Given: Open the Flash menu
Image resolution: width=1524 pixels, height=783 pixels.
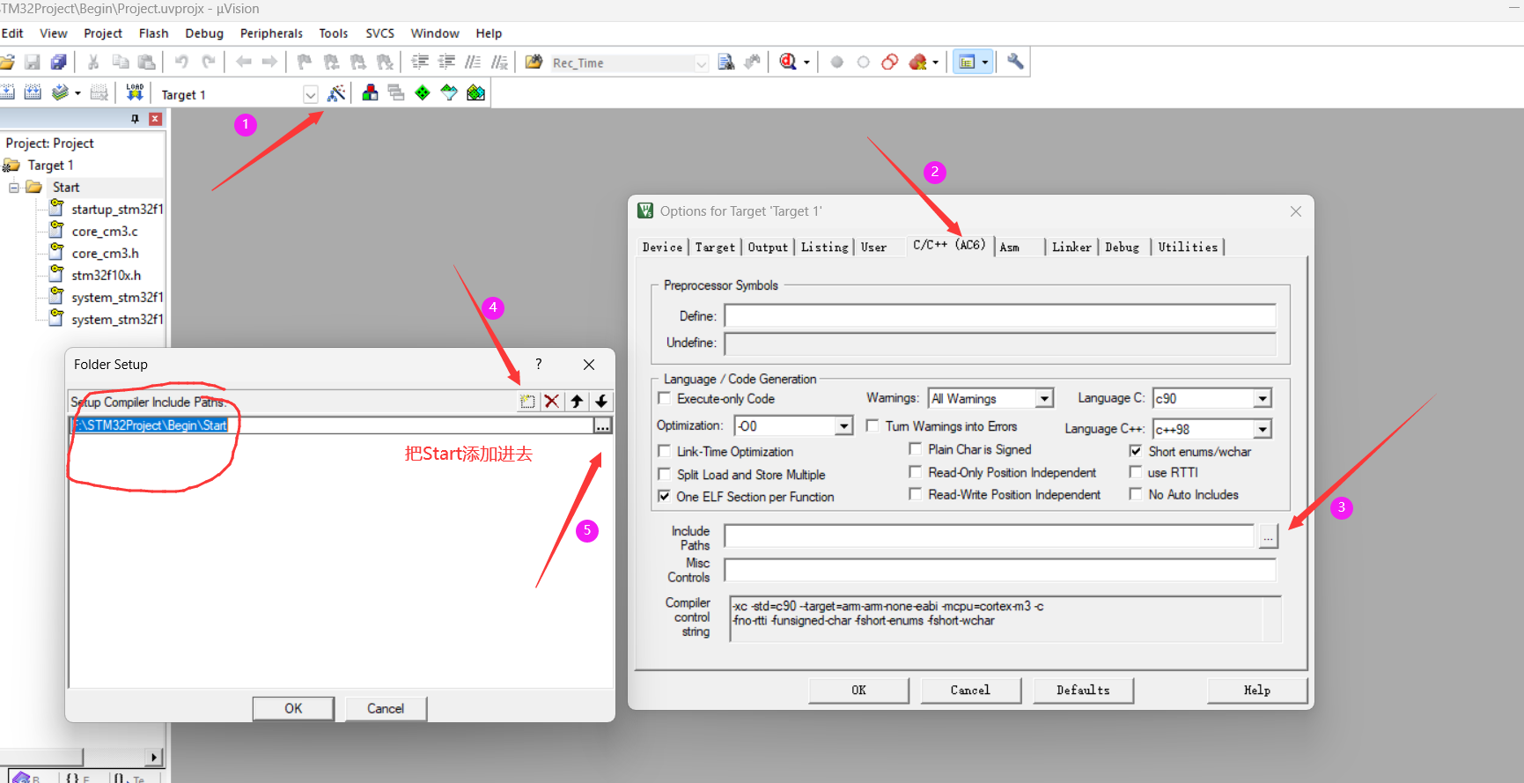Looking at the screenshot, I should pyautogui.click(x=153, y=33).
